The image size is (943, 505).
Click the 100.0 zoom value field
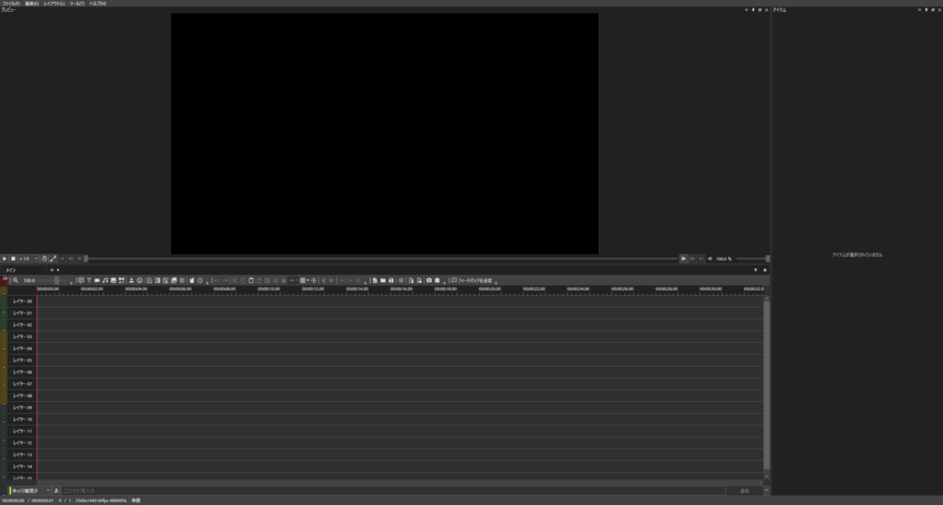[29, 280]
